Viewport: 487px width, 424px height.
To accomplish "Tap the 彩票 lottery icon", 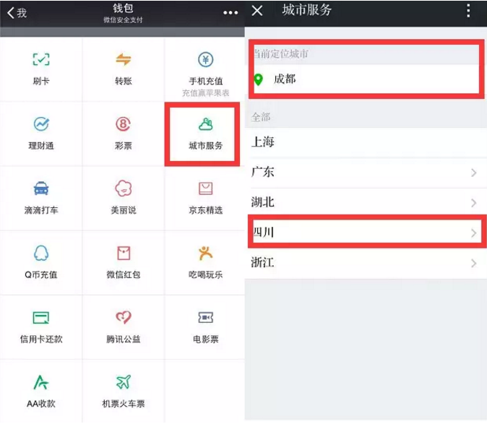I will pyautogui.click(x=124, y=124).
